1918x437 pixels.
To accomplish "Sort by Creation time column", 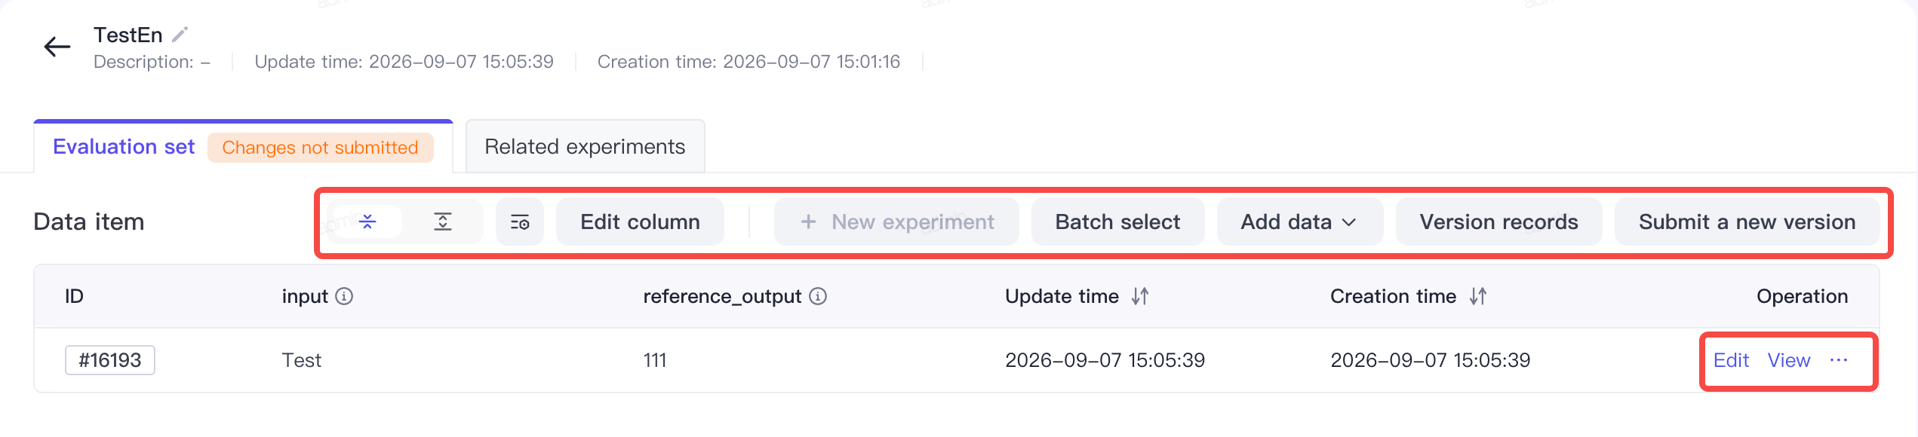I will click(x=1478, y=296).
